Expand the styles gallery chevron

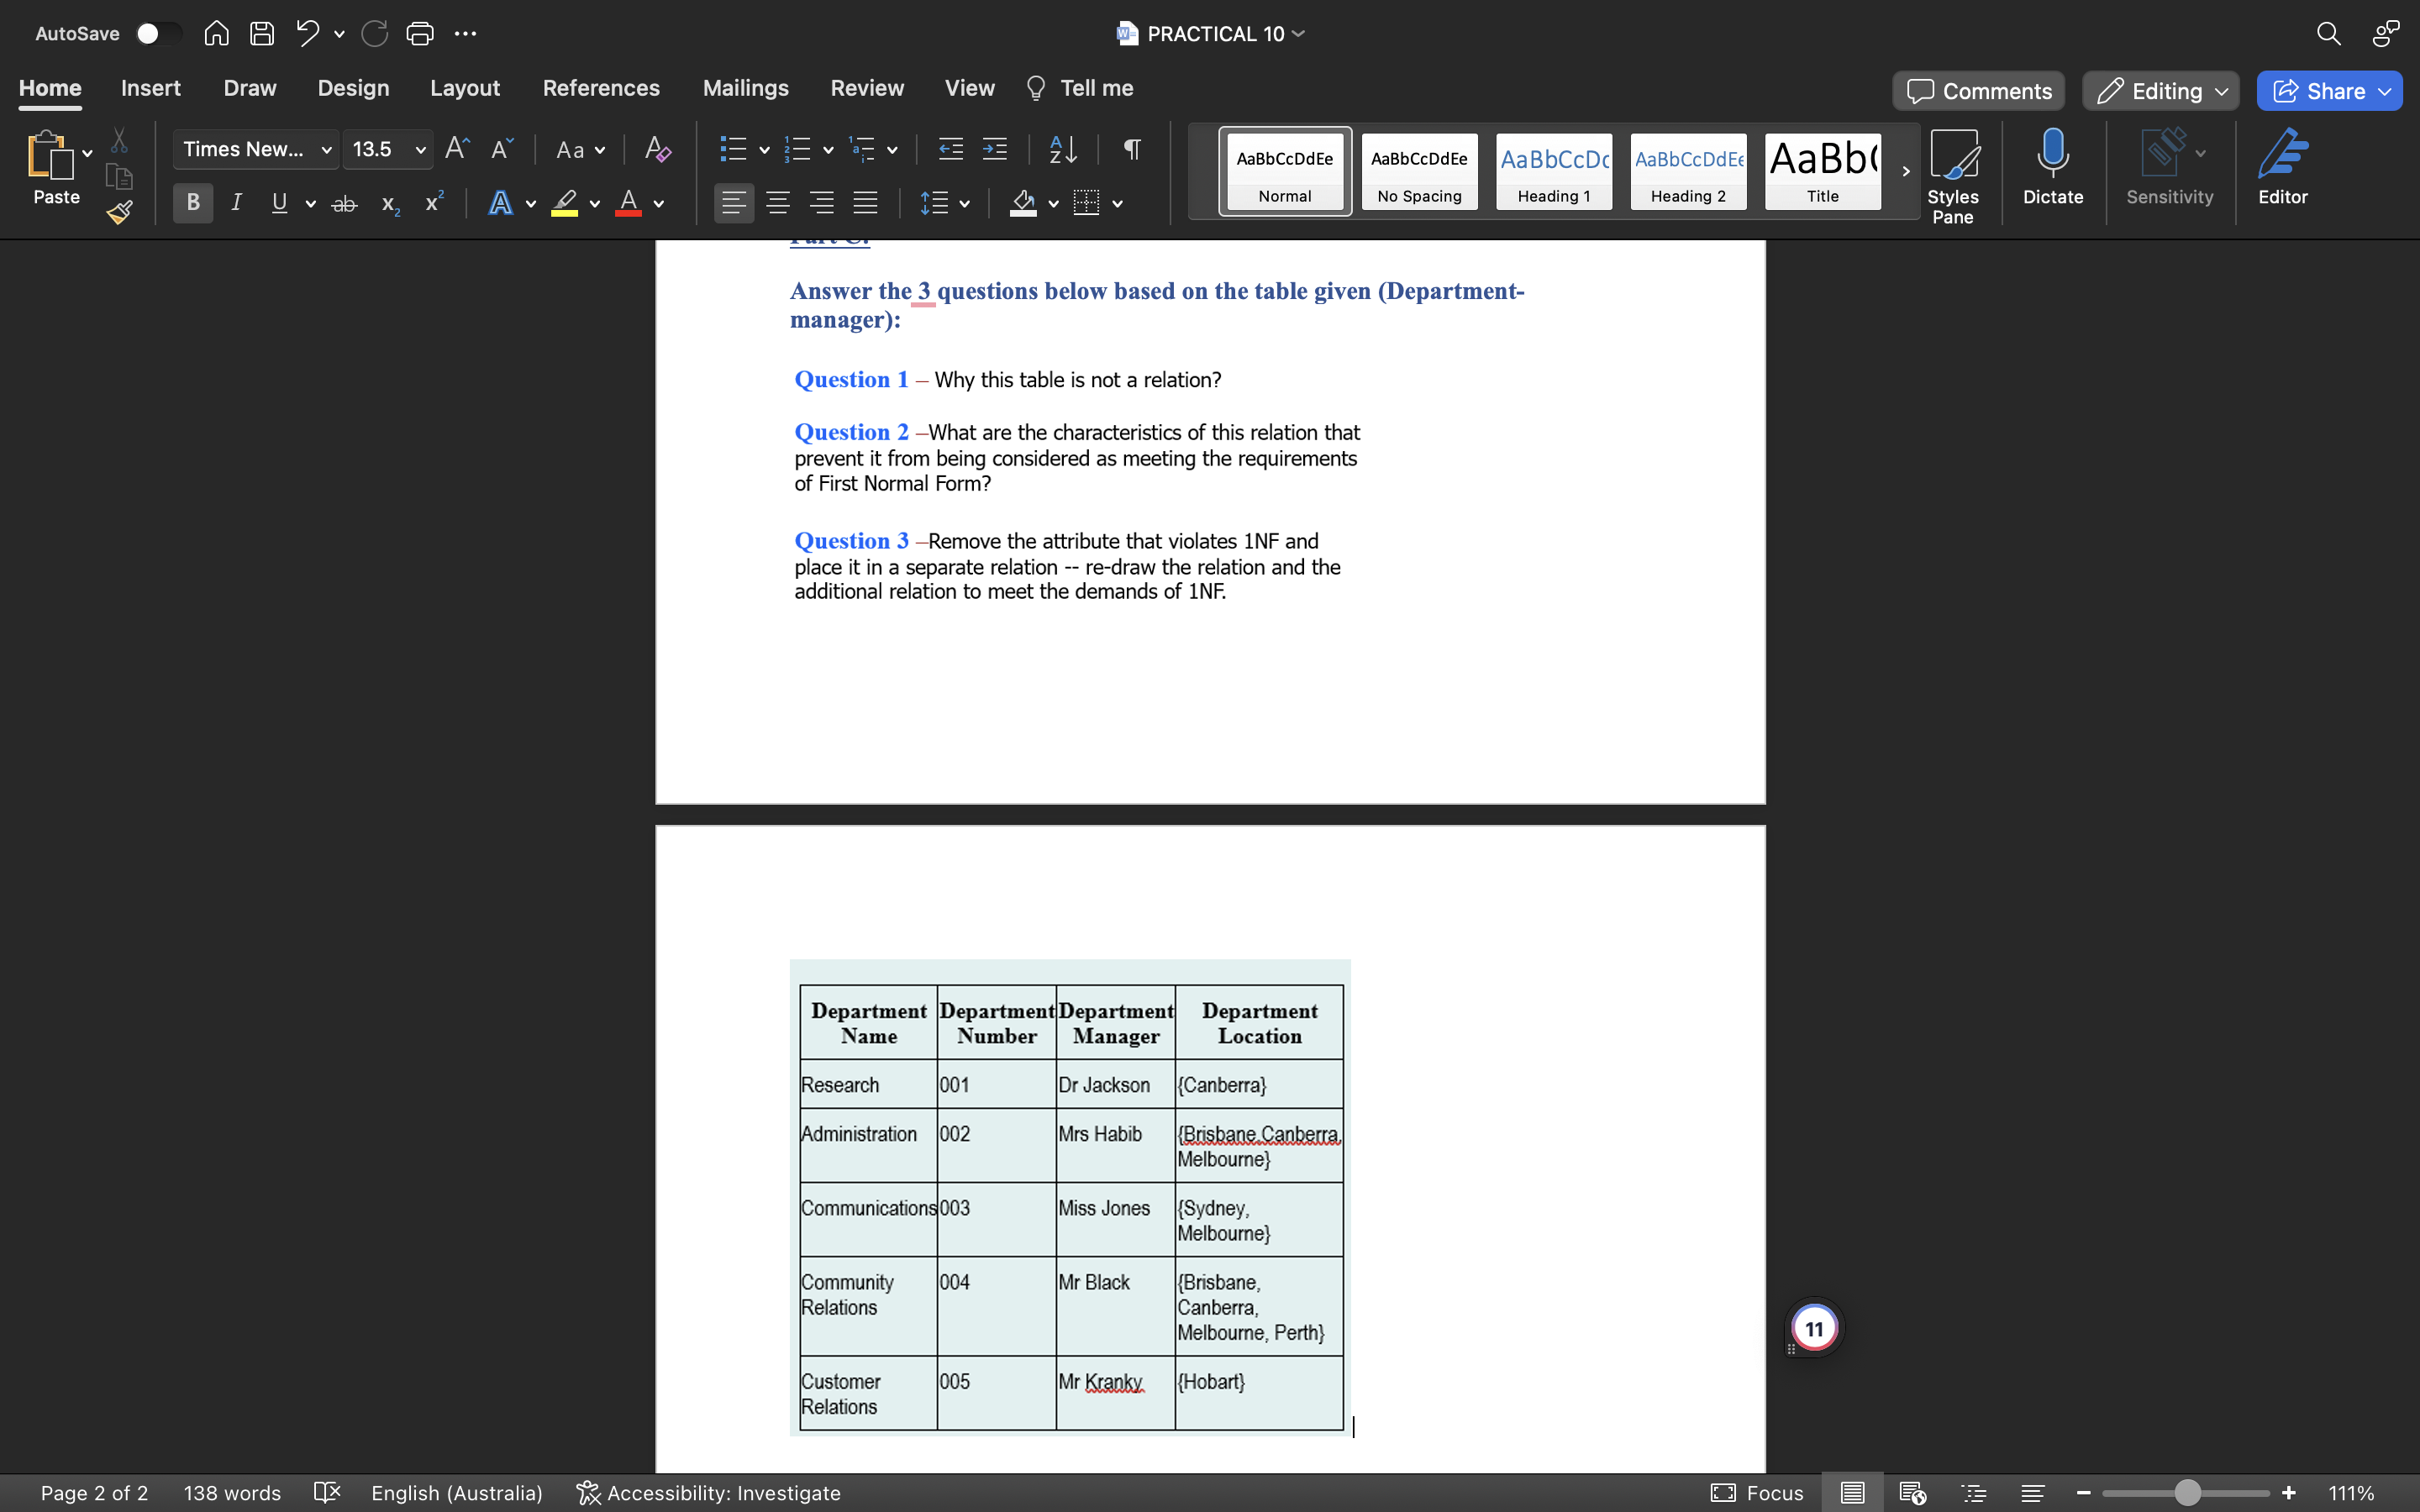pos(1904,171)
